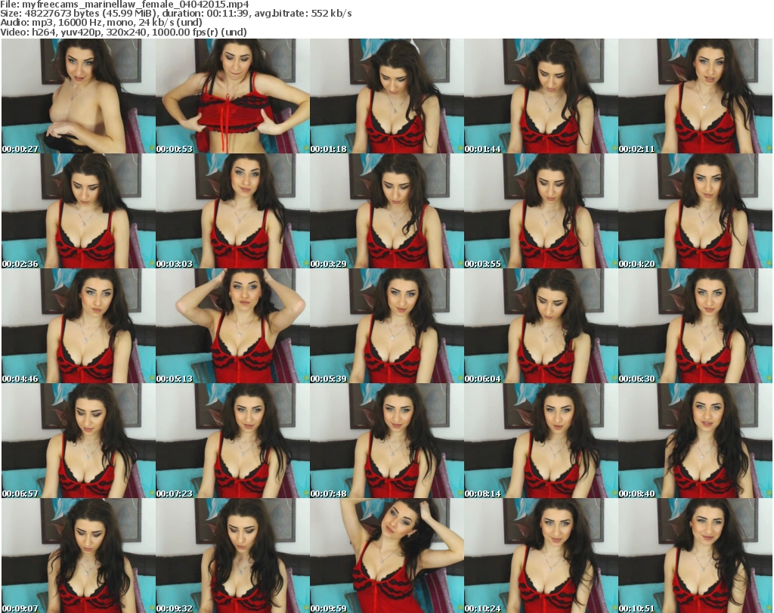The image size is (774, 613).
Task: Open the frame at 00:04:20
Action: coord(695,211)
